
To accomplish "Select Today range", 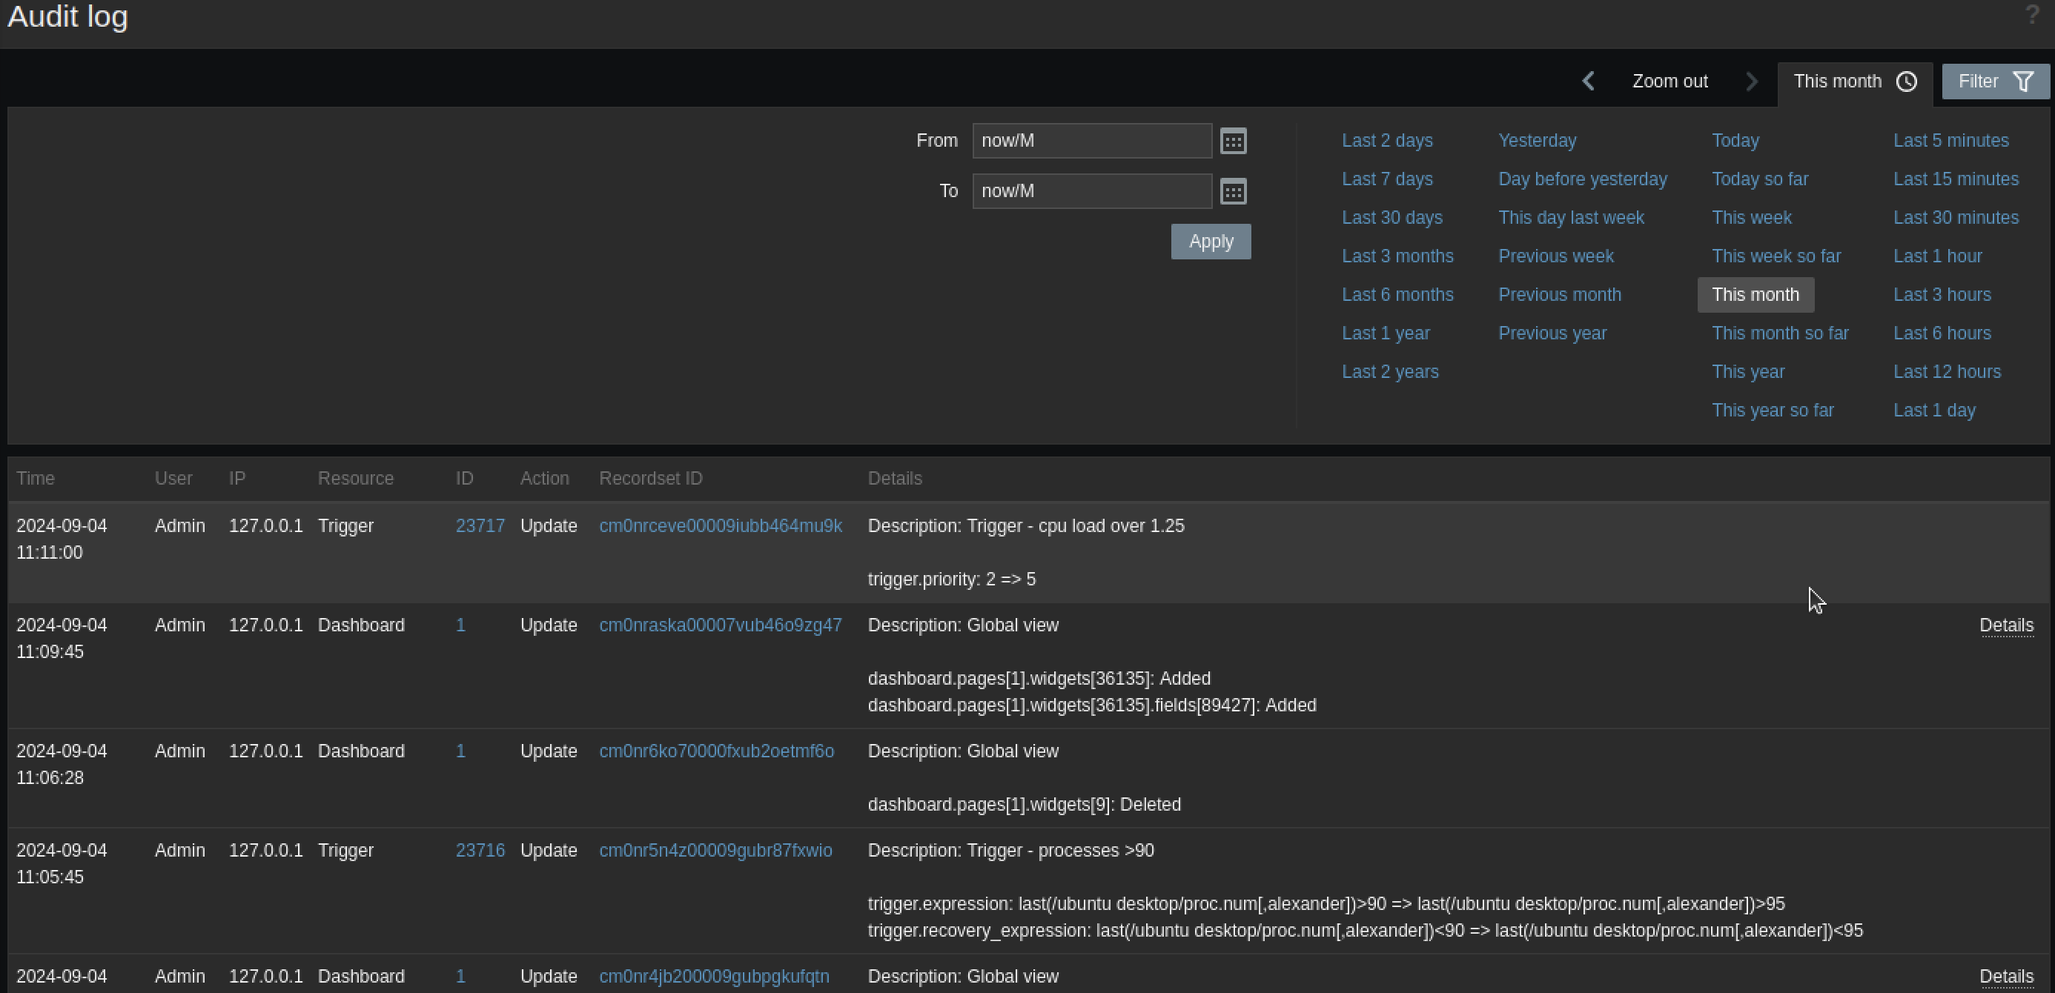I will 1735,142.
